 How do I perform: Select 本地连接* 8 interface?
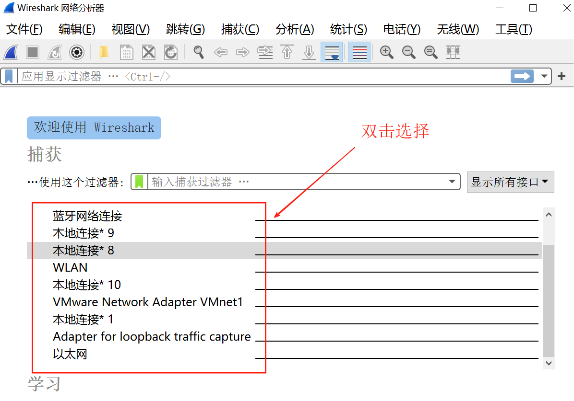(285, 251)
